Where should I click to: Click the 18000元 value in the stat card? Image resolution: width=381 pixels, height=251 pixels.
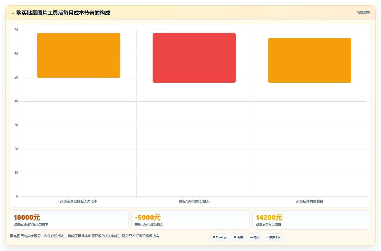pyautogui.click(x=27, y=217)
